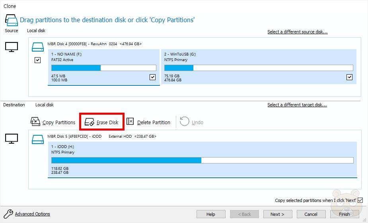Click the Next button
The height and width of the screenshot is (223, 368).
click(x=278, y=214)
